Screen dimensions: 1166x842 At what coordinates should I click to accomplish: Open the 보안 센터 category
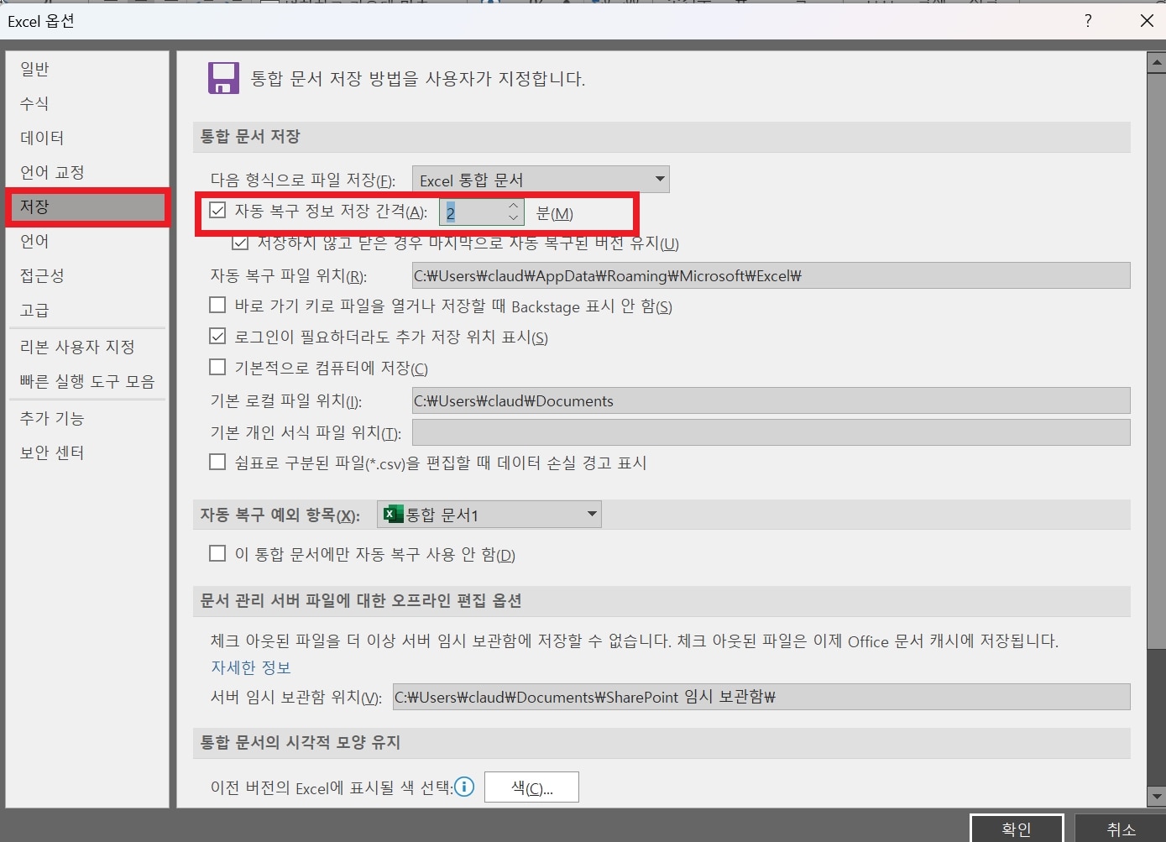point(52,452)
